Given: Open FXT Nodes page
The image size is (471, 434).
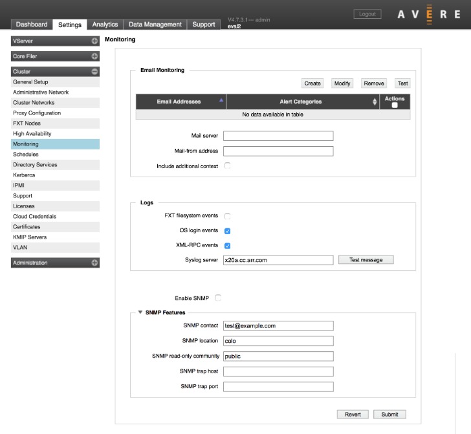Looking at the screenshot, I should point(55,124).
